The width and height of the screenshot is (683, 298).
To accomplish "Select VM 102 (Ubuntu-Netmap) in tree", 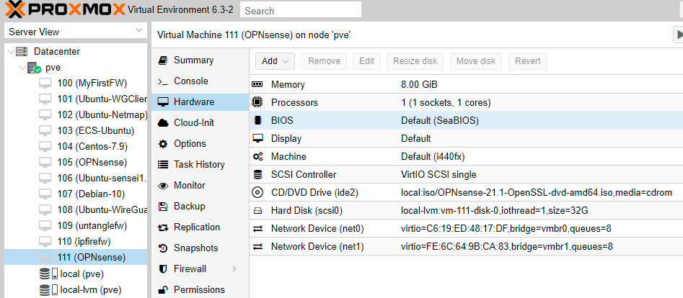I will [76, 115].
